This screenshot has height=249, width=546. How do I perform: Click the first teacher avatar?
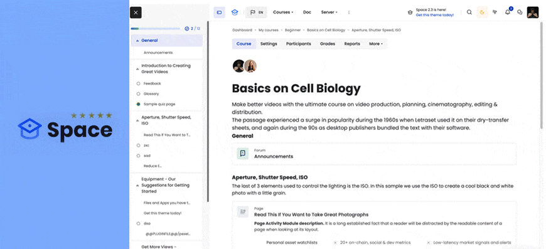point(239,66)
